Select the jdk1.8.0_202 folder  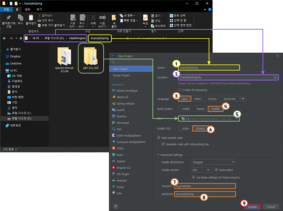[x=91, y=58]
